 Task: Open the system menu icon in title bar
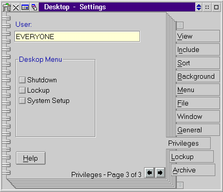coord(7,7)
